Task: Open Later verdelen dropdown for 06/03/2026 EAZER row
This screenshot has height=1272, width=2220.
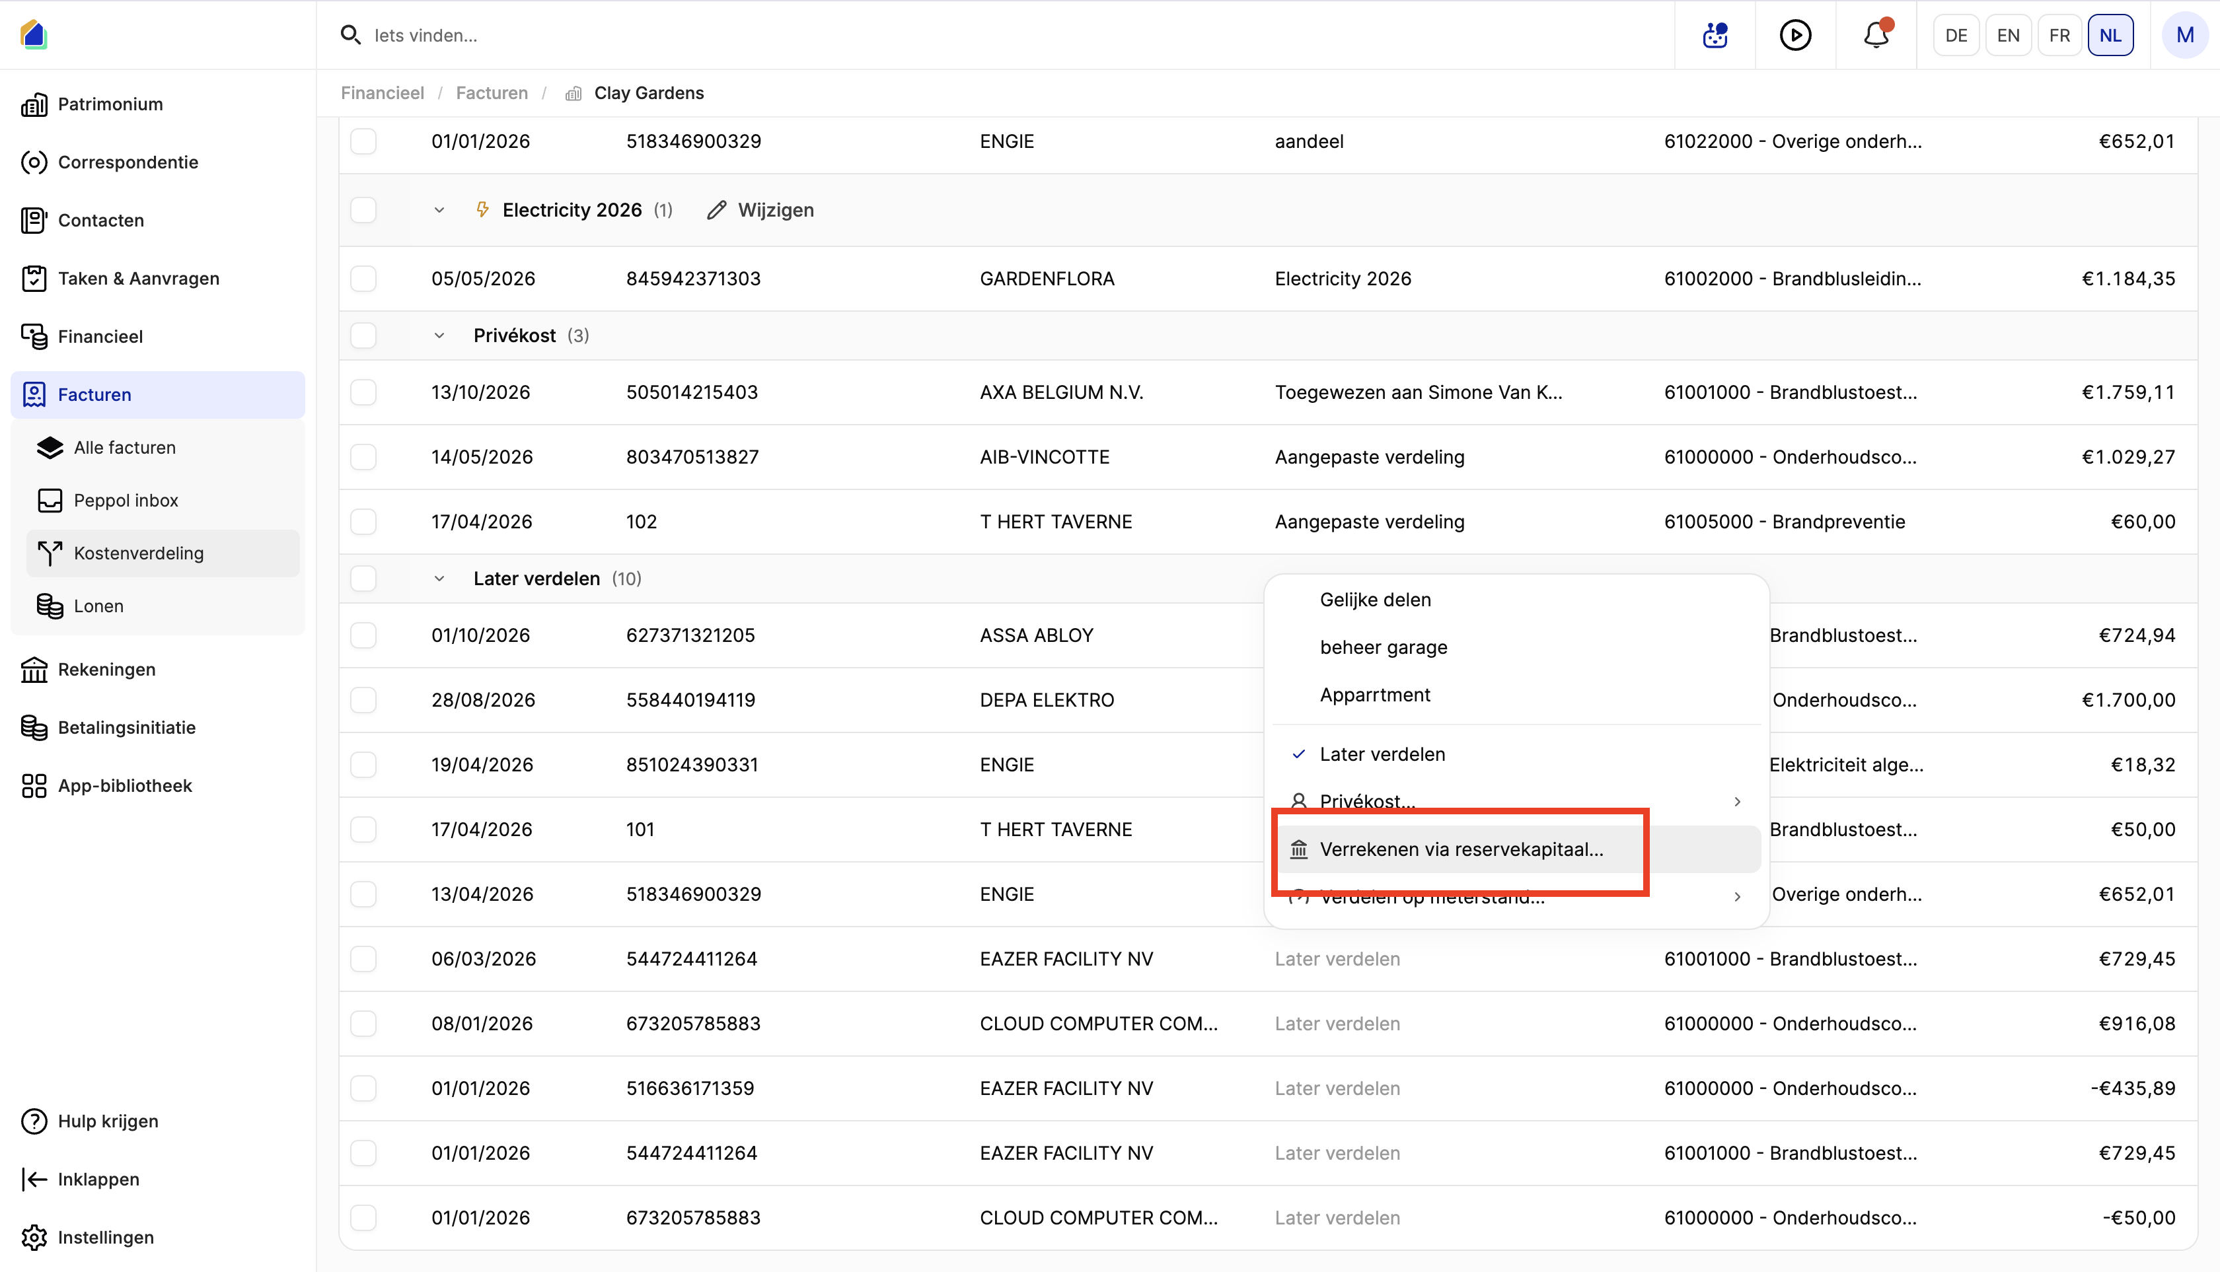Action: point(1337,959)
